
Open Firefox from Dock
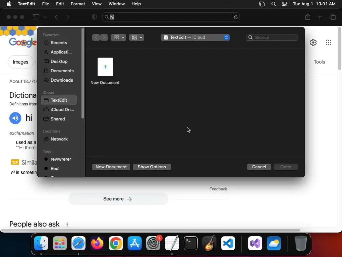(x=97, y=243)
